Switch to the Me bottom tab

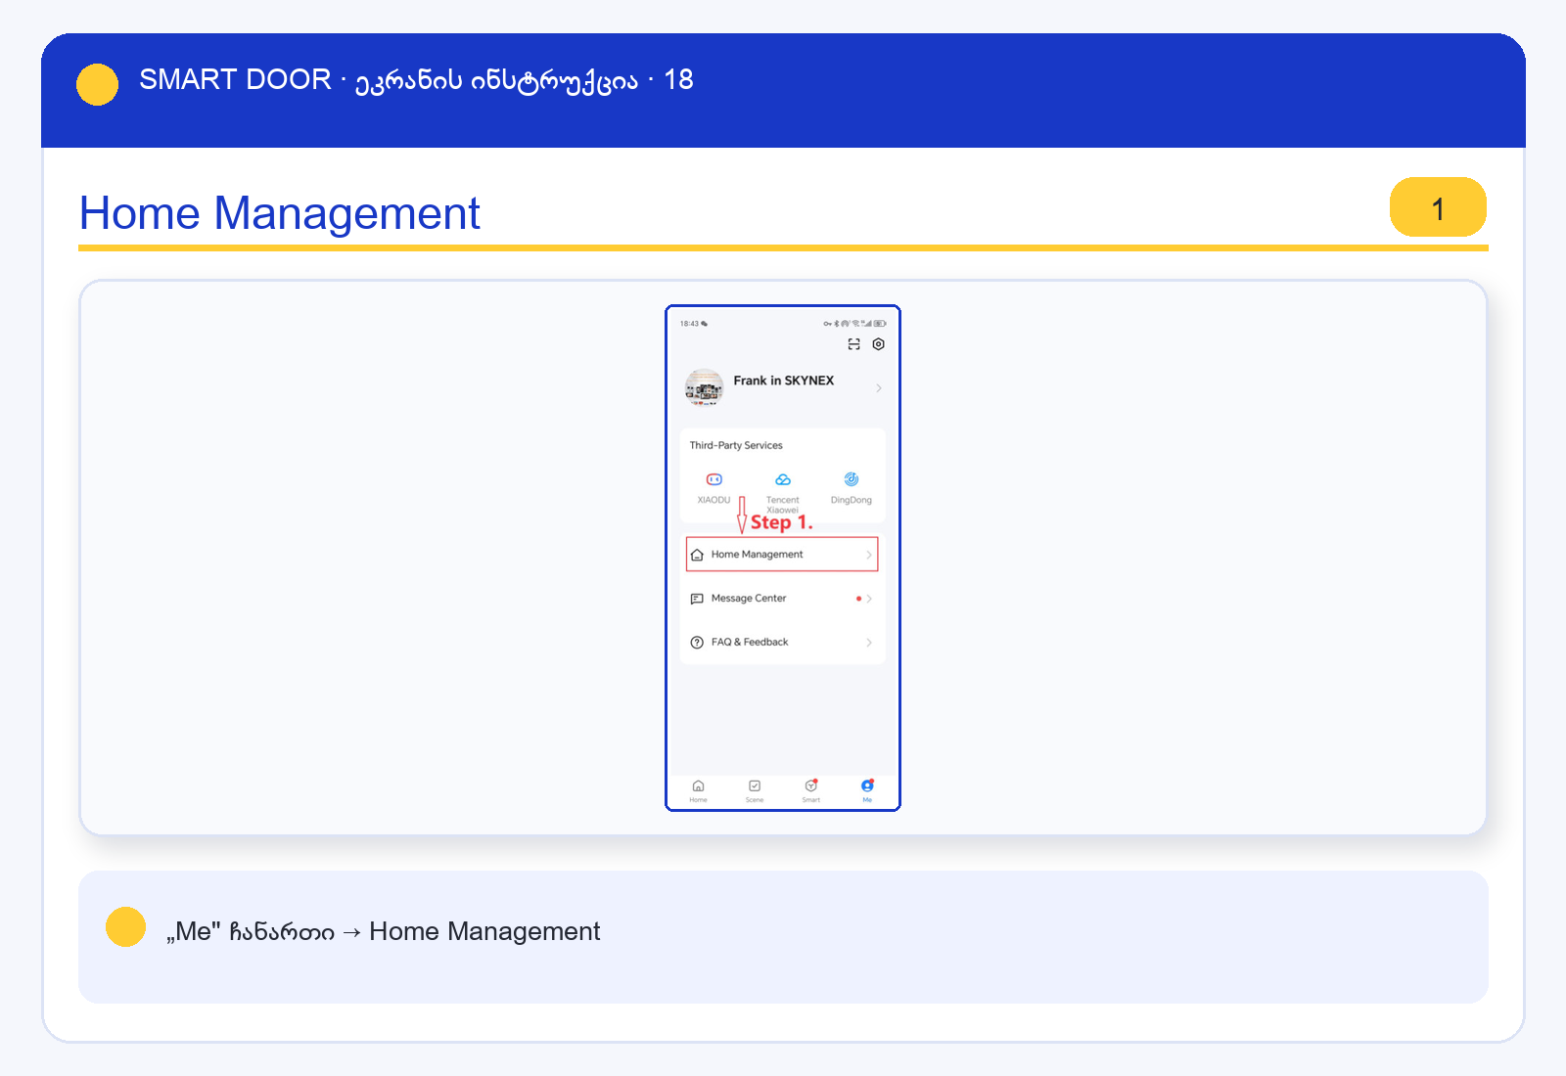click(867, 790)
